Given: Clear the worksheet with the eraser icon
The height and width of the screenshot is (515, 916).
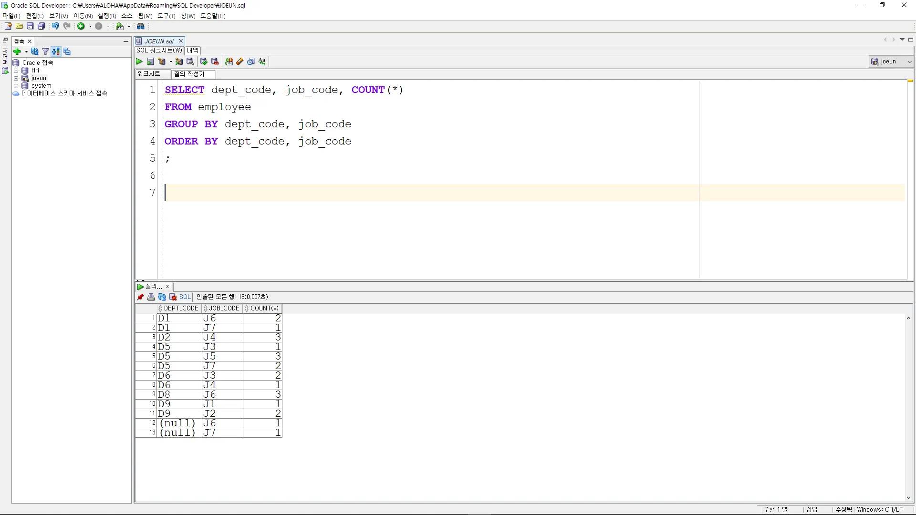Looking at the screenshot, I should click(240, 62).
